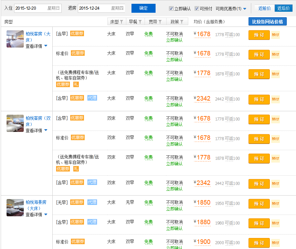
Task: Switch to the 返前价 price tab
Action: click(x=264, y=8)
